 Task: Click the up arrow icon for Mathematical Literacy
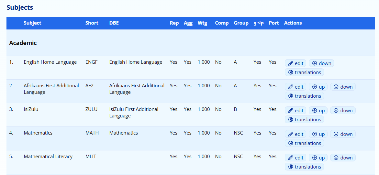(x=315, y=158)
